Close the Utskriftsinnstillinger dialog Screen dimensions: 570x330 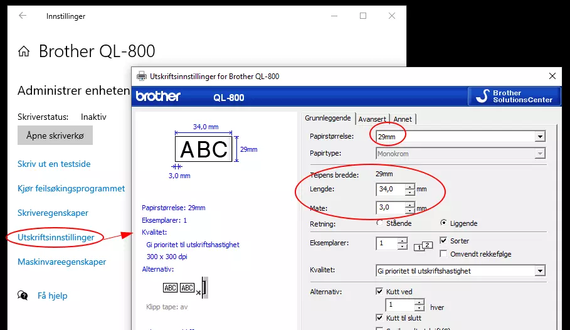552,77
